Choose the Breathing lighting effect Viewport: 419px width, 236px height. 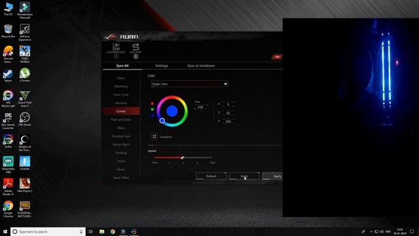coord(121,87)
